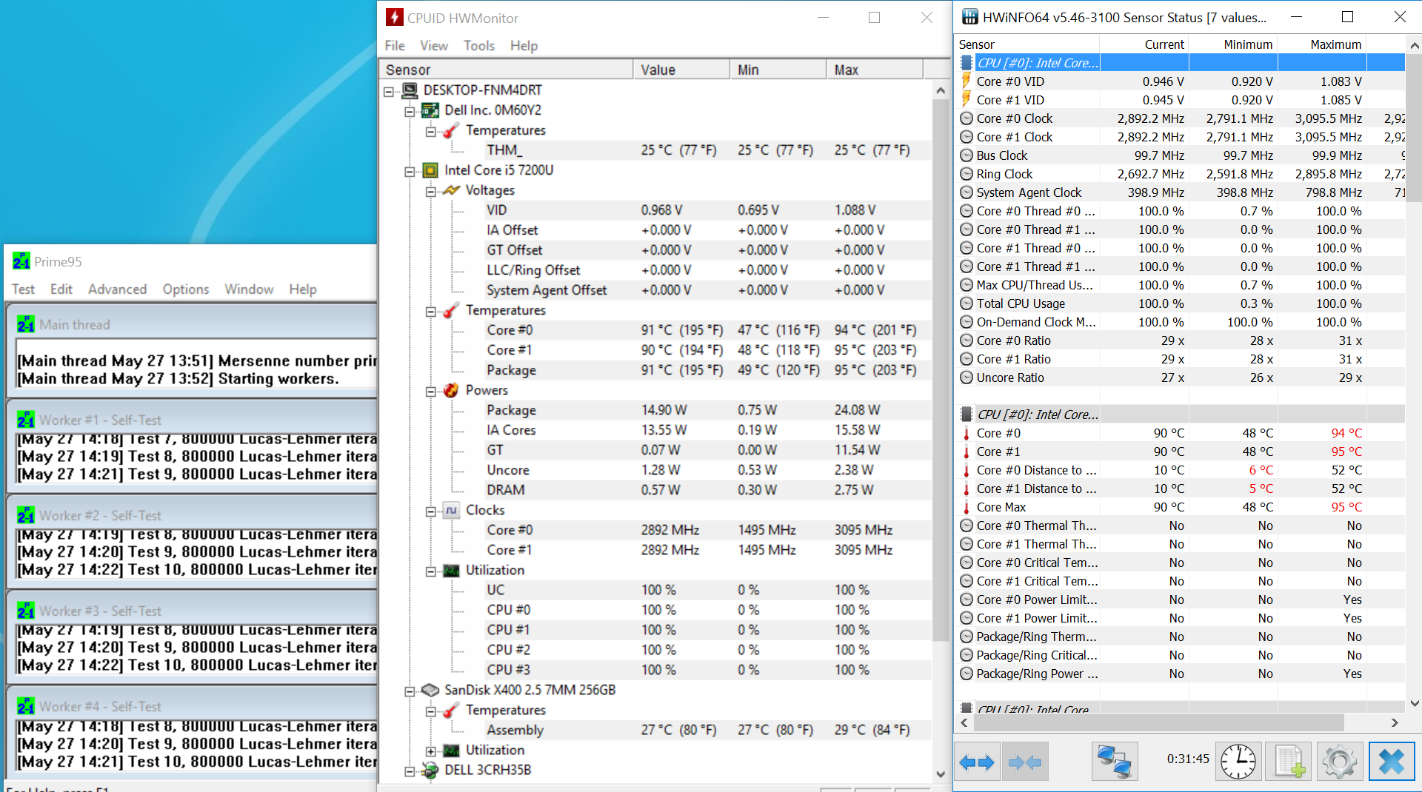The image size is (1422, 792).
Task: Click SanDisk X400 drive icon
Action: point(430,690)
